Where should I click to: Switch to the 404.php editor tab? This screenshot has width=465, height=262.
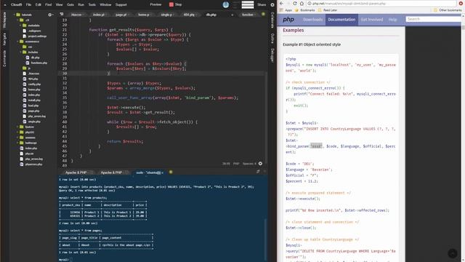click(x=189, y=15)
